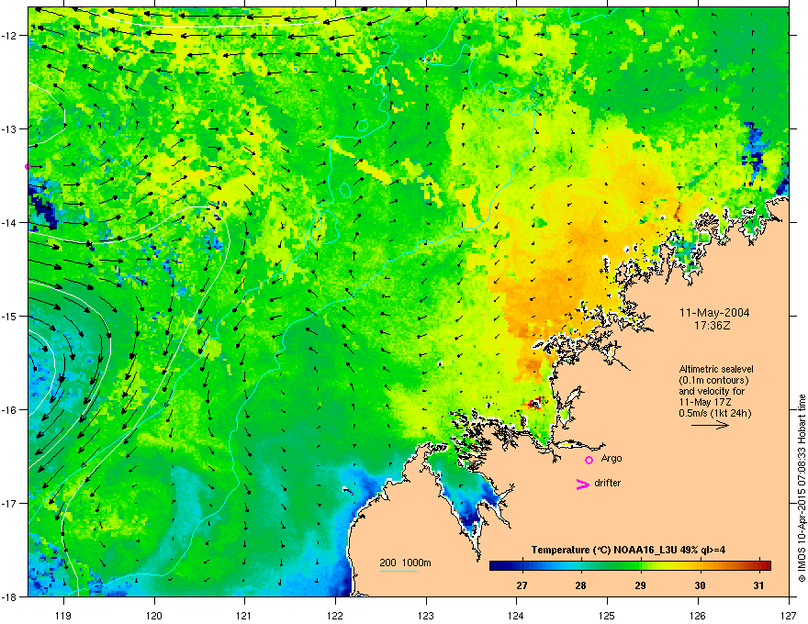Click the colorbar tick label '29'
This screenshot has width=808, height=624.
[x=641, y=585]
